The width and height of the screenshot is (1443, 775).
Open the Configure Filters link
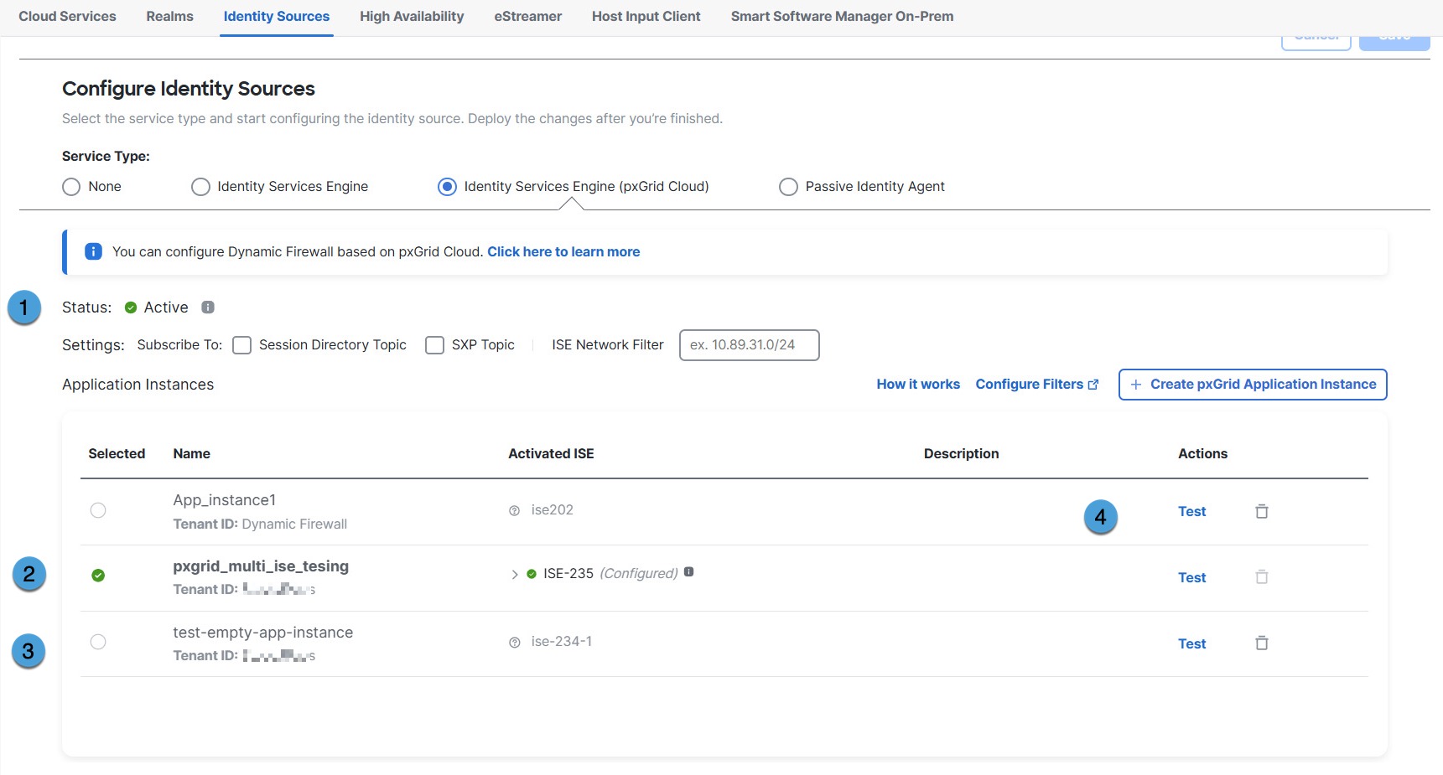click(x=1036, y=385)
